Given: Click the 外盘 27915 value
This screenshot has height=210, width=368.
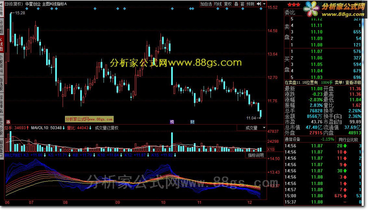Looking at the screenshot, I should 316,133.
